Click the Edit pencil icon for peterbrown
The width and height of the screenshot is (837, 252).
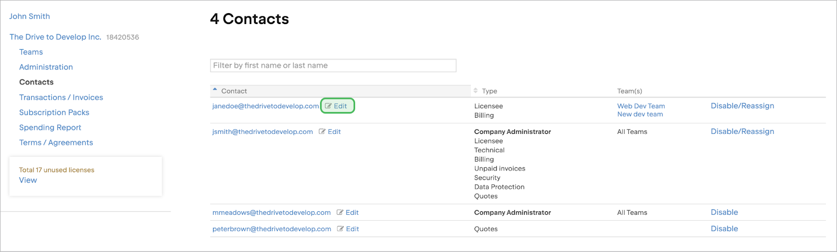pos(341,229)
